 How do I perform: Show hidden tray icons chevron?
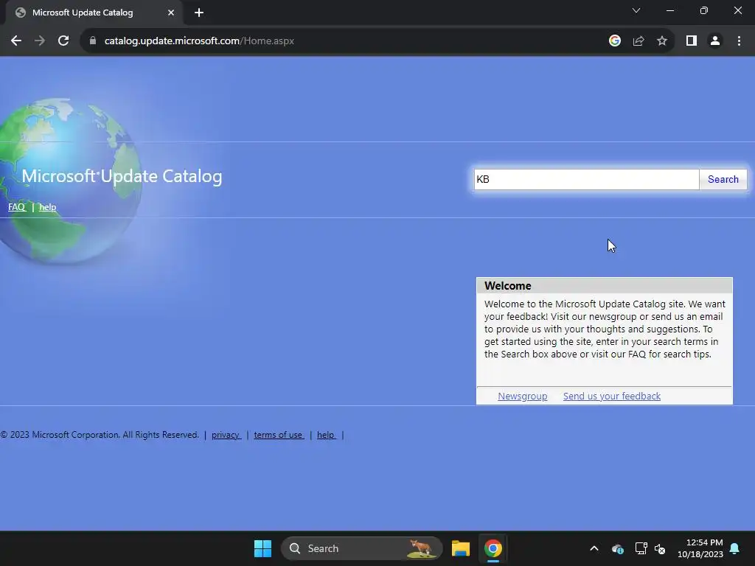(x=594, y=548)
